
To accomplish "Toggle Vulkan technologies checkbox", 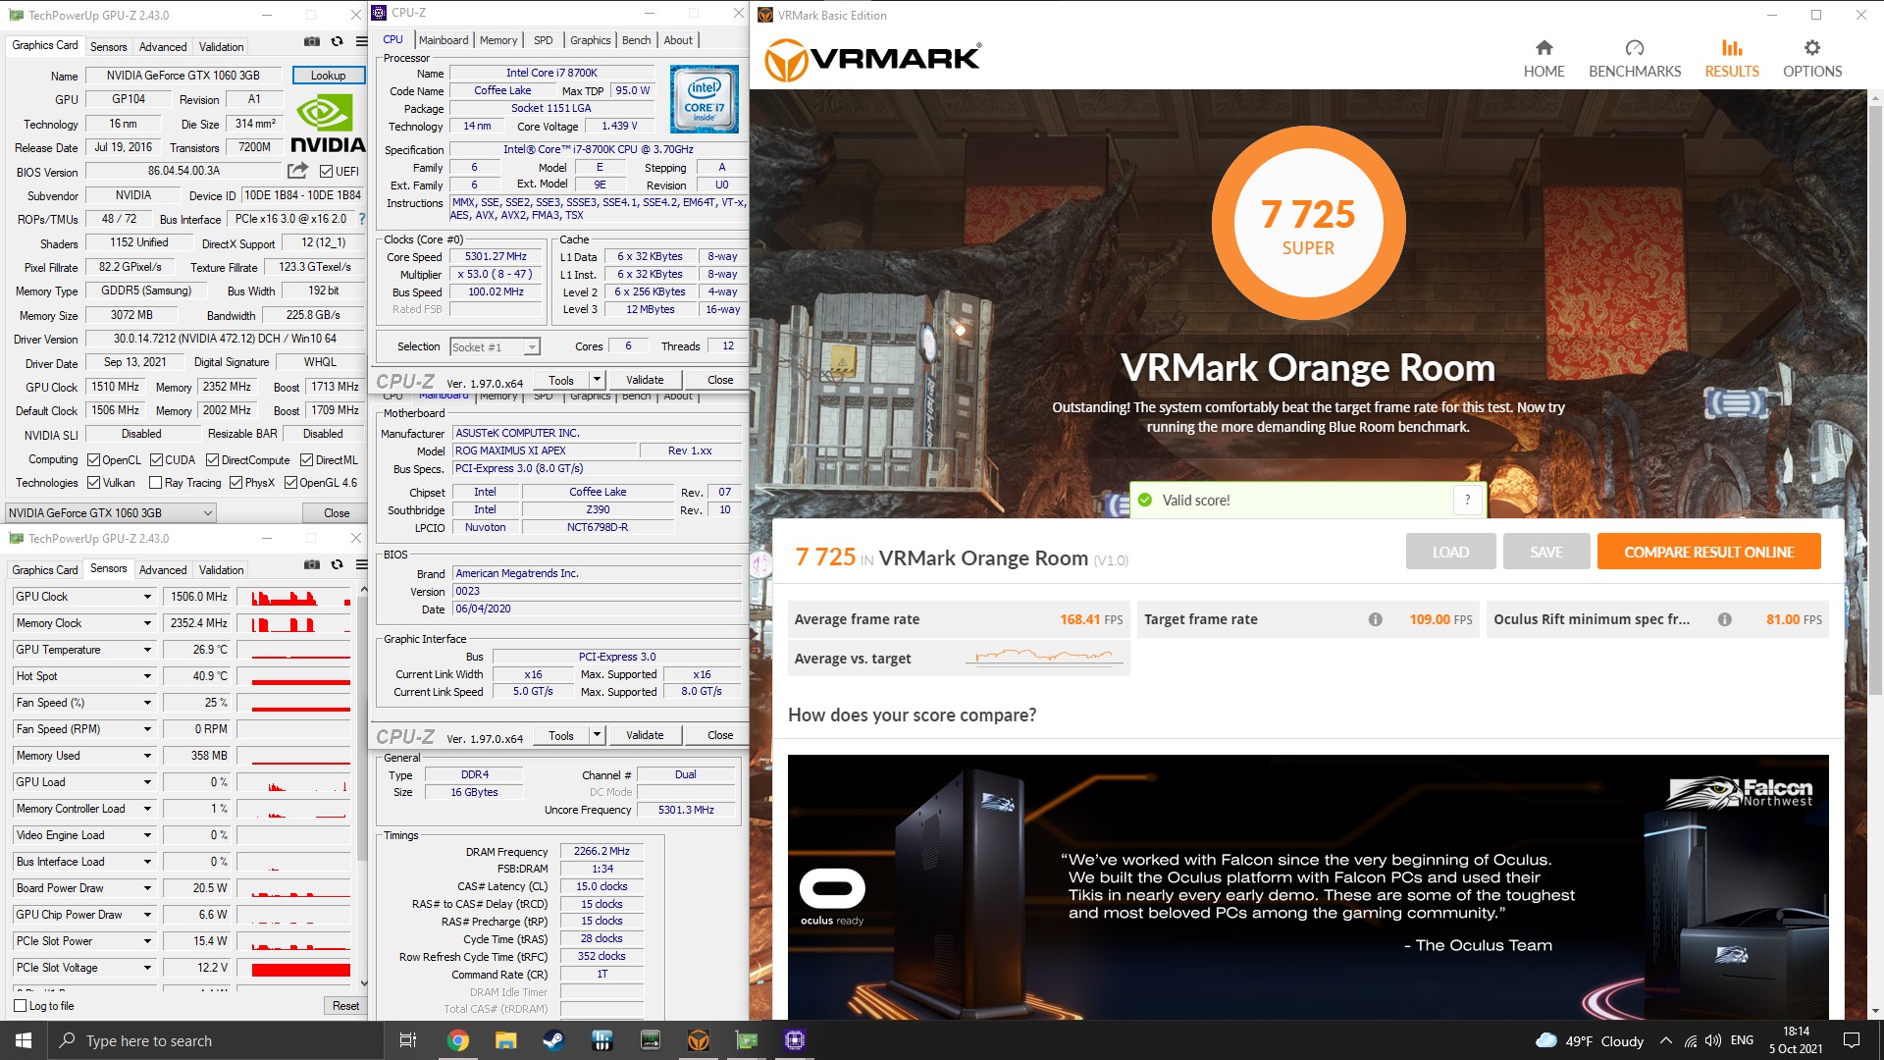I will tap(93, 482).
